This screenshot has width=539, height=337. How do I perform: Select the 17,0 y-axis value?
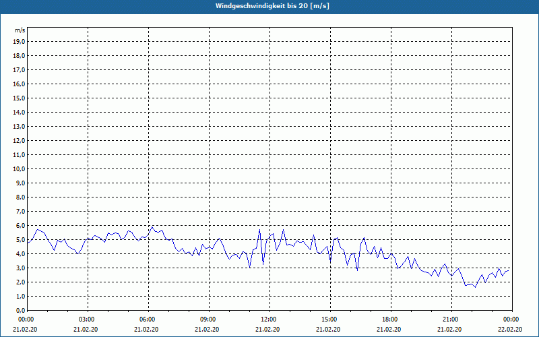(x=19, y=70)
